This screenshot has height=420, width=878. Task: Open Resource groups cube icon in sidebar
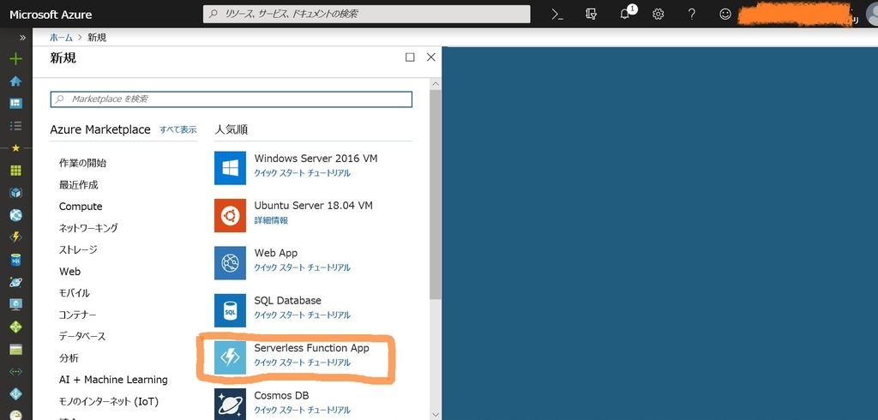(x=15, y=193)
